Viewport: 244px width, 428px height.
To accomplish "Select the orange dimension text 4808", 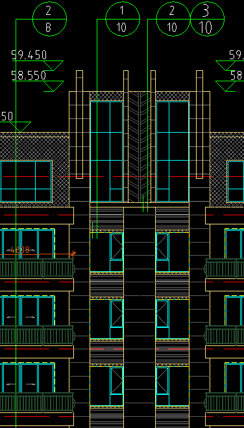I will (x=19, y=250).
